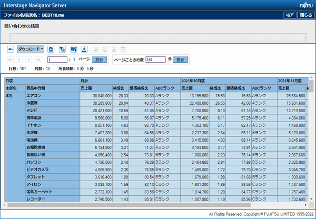The width and height of the screenshot is (316, 219).
Task: Click the 月度 header cell
Action: pos(42,81)
